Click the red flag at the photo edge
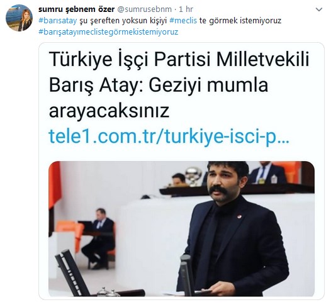The image size is (326, 307). tap(54, 184)
